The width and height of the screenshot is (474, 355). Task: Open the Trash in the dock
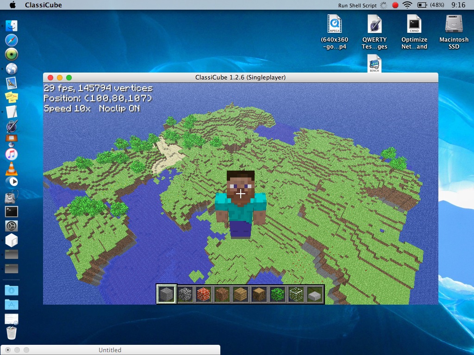point(12,333)
